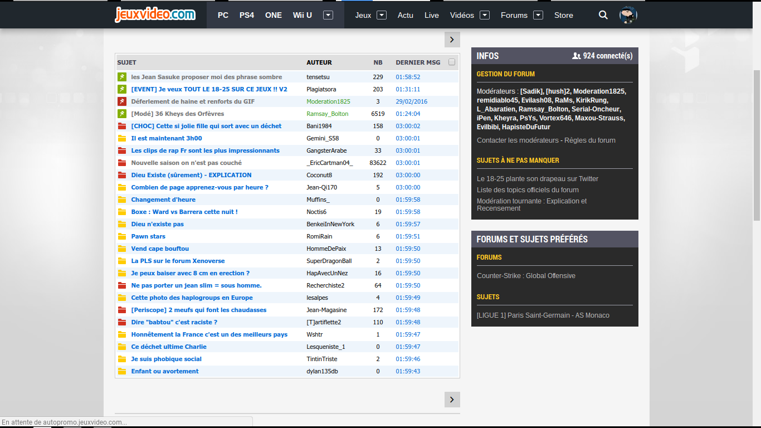Open topic Honnêtement la France c'est un des meilleurs pays
The height and width of the screenshot is (428, 761).
pos(209,334)
